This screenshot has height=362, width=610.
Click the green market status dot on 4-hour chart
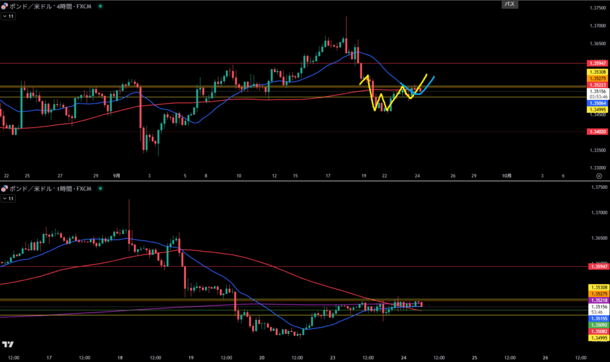[99, 6]
